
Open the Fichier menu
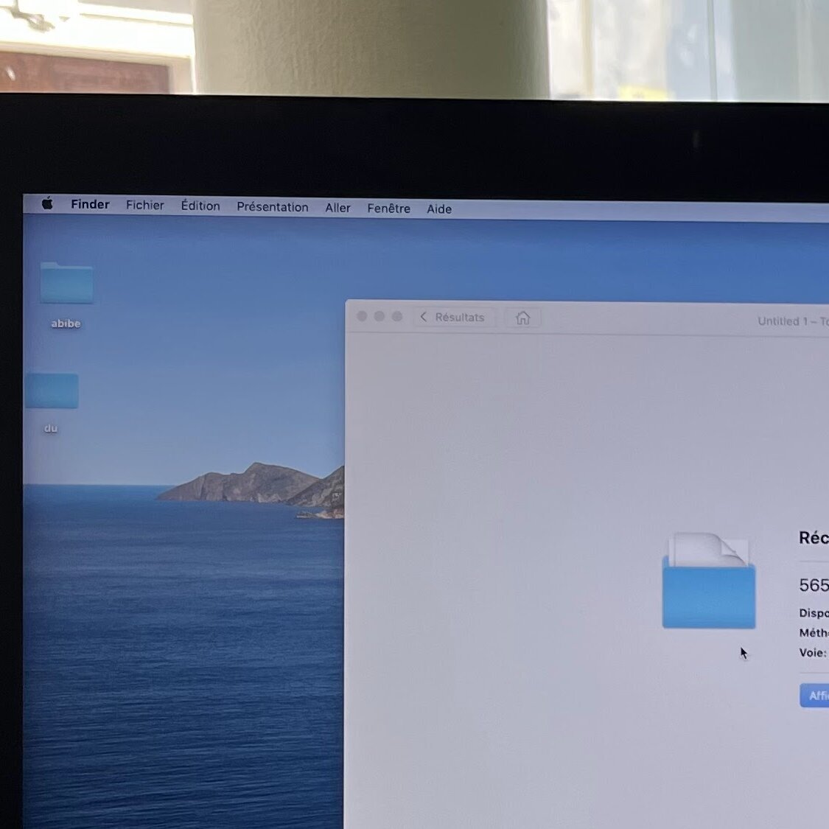(x=144, y=205)
